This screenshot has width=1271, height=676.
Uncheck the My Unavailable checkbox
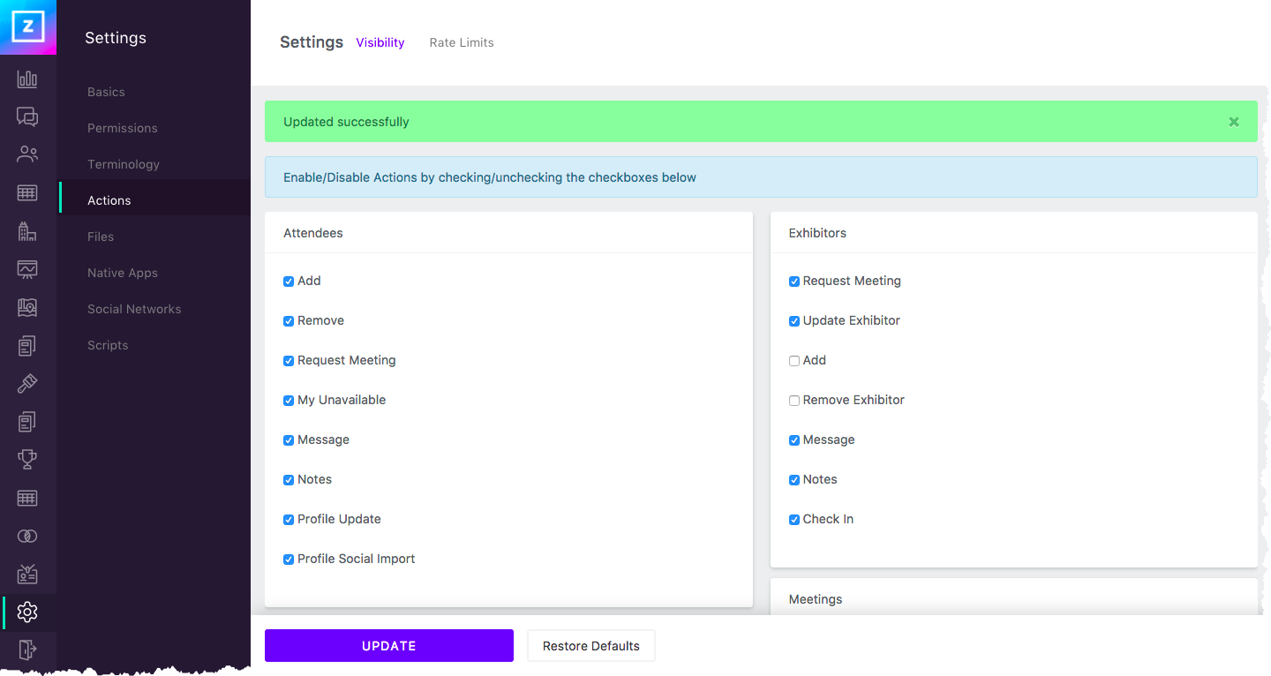click(x=289, y=401)
